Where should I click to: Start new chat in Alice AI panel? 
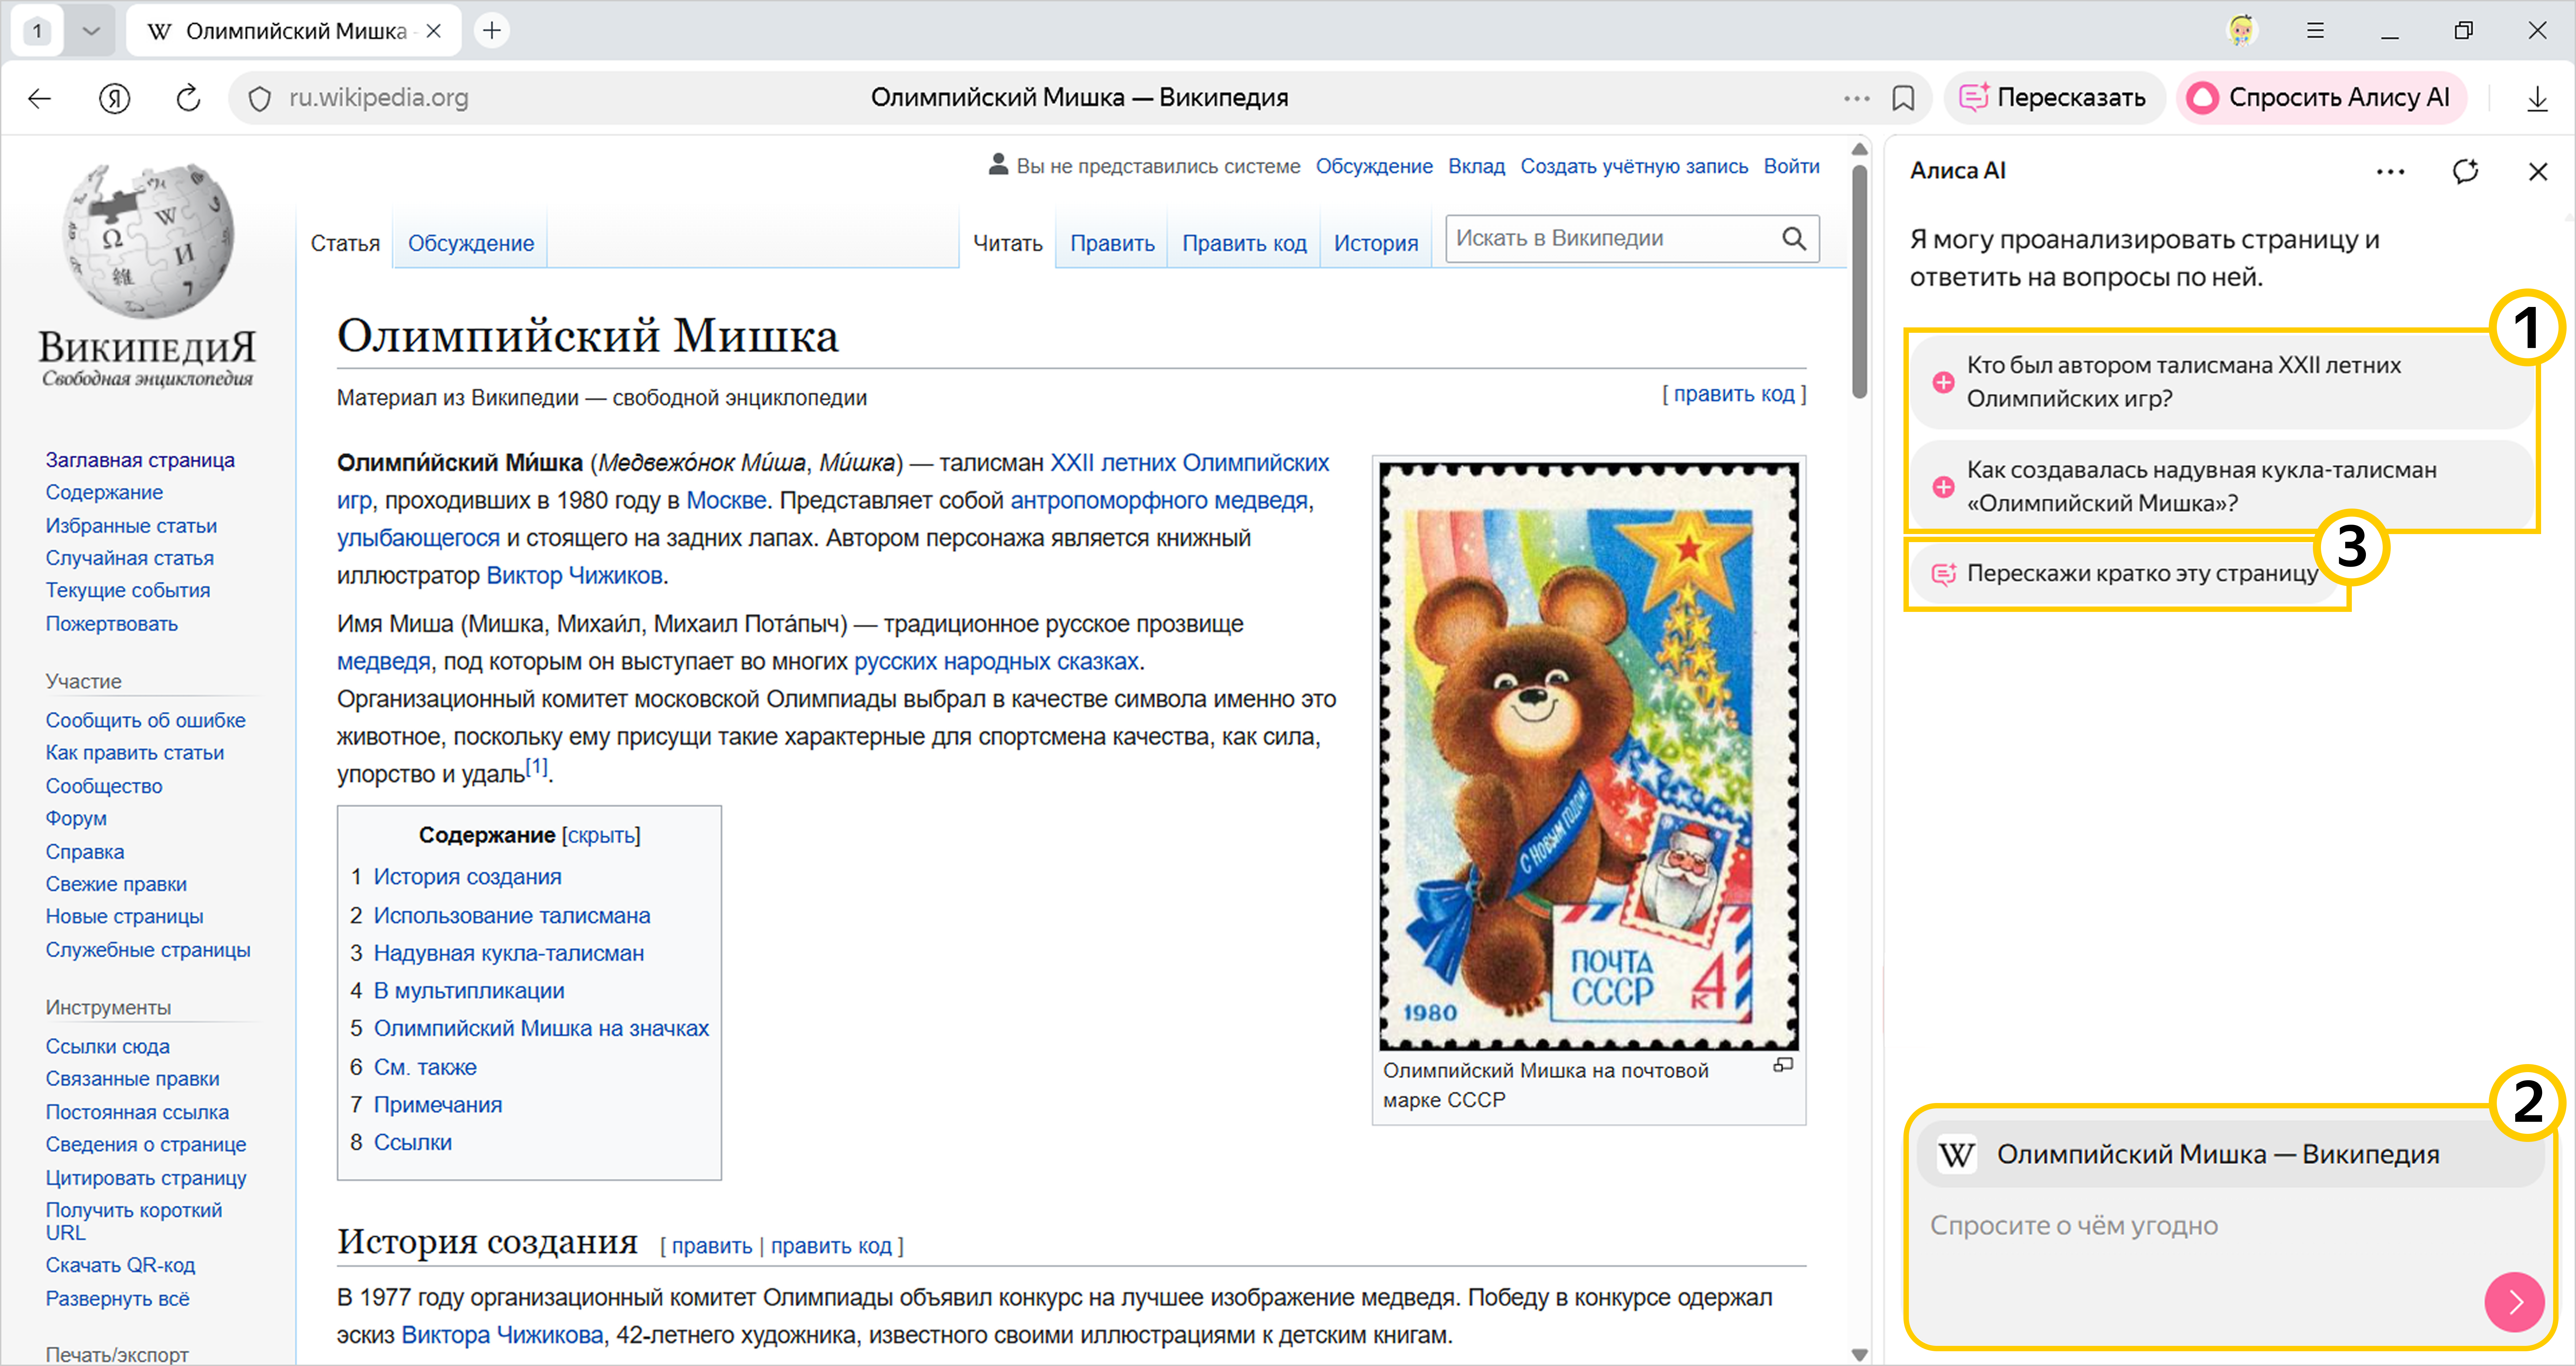coord(2465,171)
